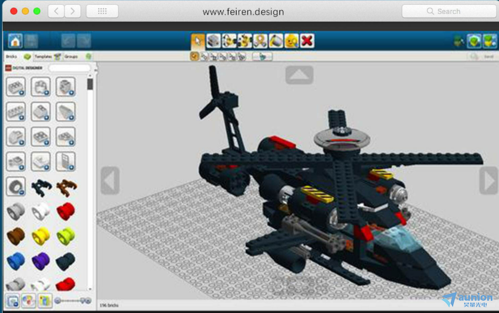Viewport: 499px width, 313px height.
Task: Open the filter bricks by boxes icon
Action: tap(45, 301)
